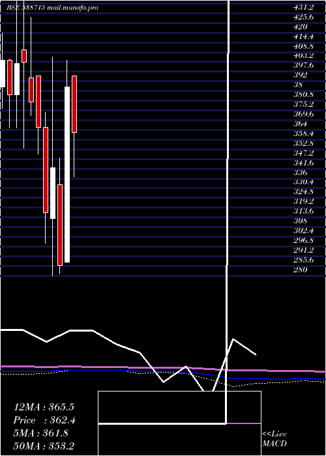Click the 5MA : 361.8 readout
This screenshot has height=456, width=326.
tap(40, 433)
